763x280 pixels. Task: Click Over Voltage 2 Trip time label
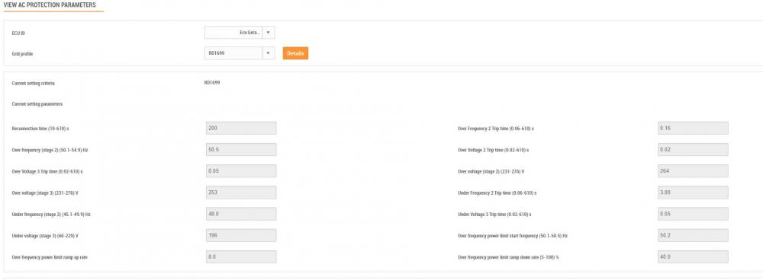pyautogui.click(x=494, y=150)
